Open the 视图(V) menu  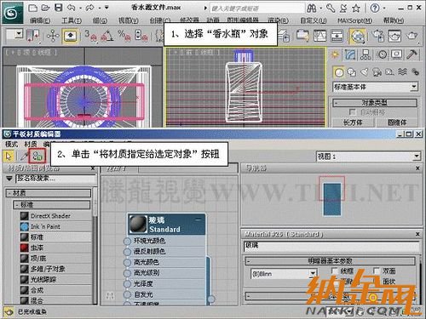128,20
